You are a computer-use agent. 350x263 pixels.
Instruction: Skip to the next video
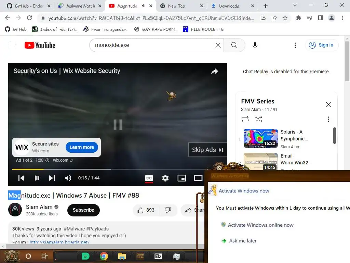click(x=52, y=178)
